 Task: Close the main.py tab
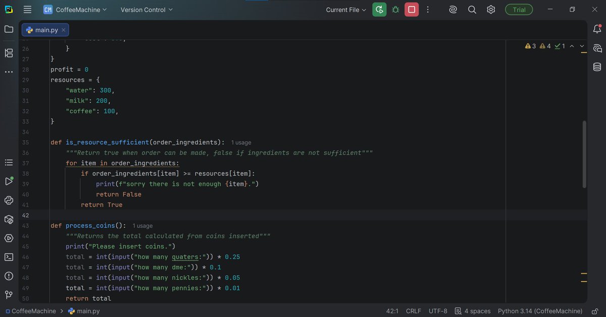[63, 30]
